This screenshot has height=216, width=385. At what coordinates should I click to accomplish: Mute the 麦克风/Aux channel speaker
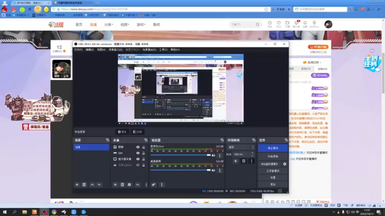point(213,155)
